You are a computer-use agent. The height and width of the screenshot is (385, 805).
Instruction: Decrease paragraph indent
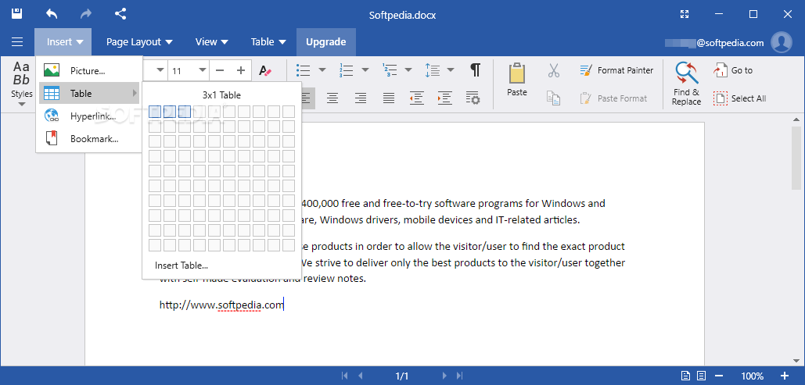416,98
